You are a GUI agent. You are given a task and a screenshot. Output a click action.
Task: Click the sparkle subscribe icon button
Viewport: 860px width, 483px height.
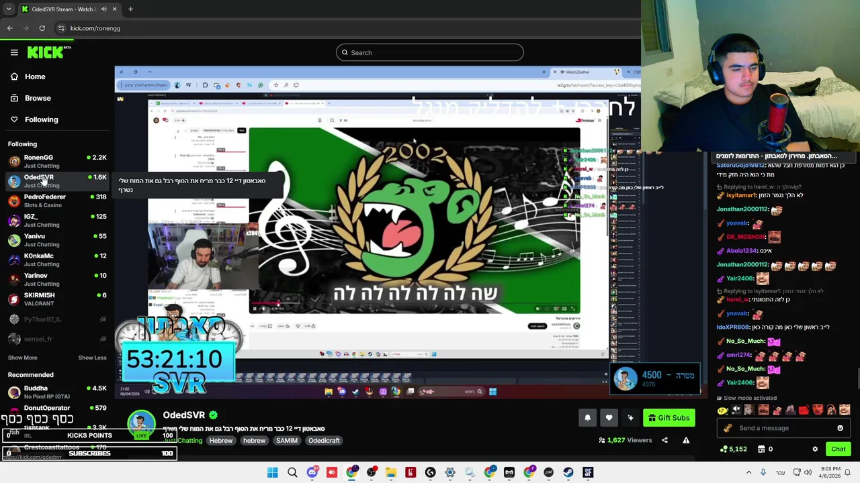[630, 418]
